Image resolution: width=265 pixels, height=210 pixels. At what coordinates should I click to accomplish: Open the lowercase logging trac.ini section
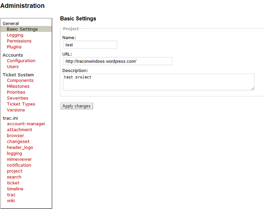(x=15, y=153)
